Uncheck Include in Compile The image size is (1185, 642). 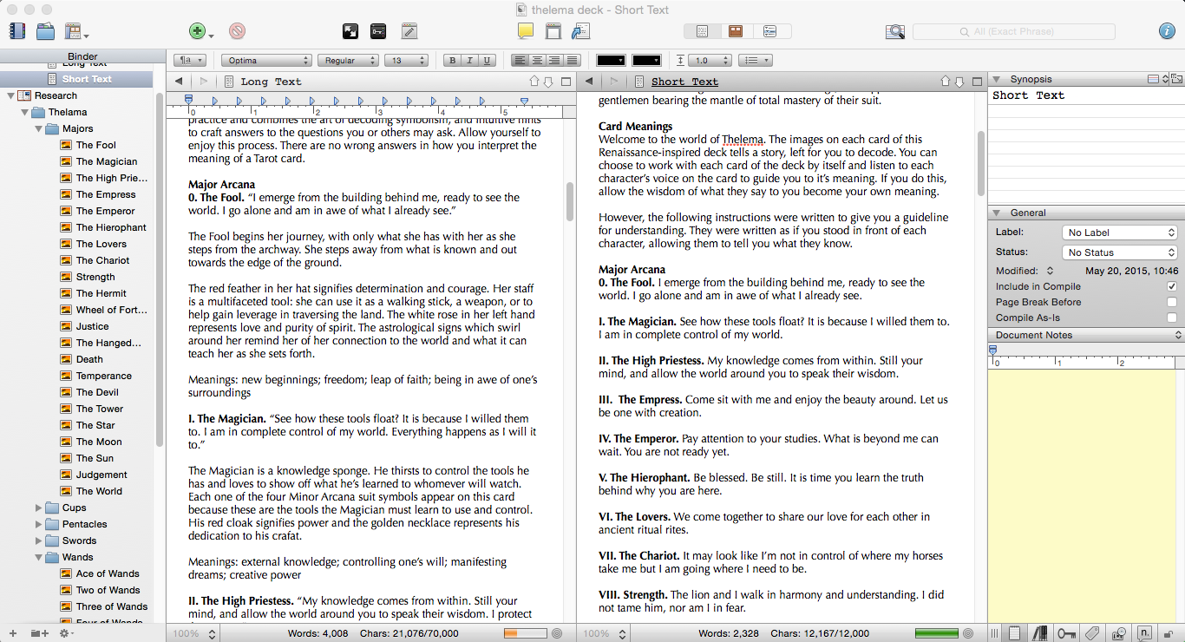[x=1172, y=286]
